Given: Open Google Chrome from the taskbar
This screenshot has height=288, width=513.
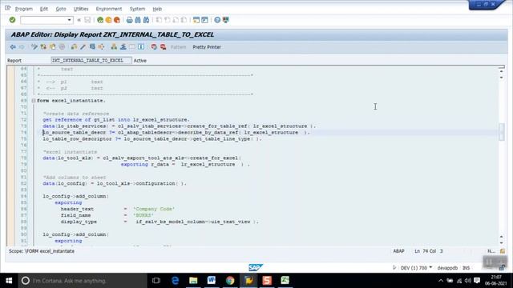Looking at the screenshot, I should 230,281.
